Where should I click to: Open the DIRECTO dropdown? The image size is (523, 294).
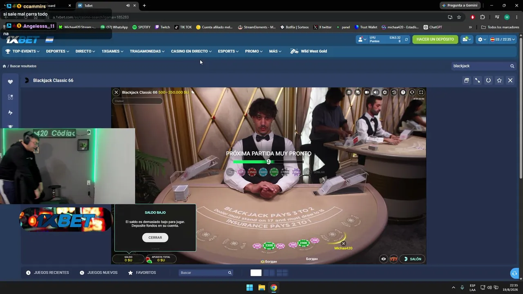pyautogui.click(x=85, y=51)
